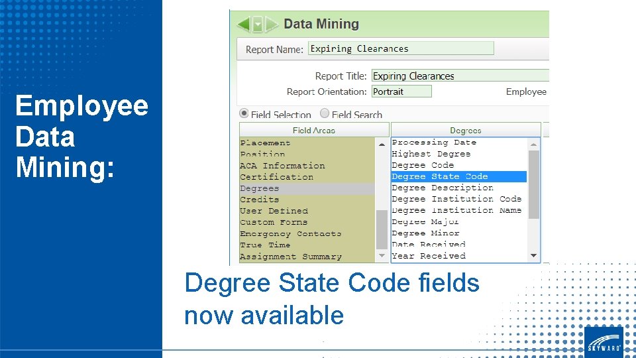Edit the Report Name input field
Screen dimensions: 636x358
click(401, 48)
